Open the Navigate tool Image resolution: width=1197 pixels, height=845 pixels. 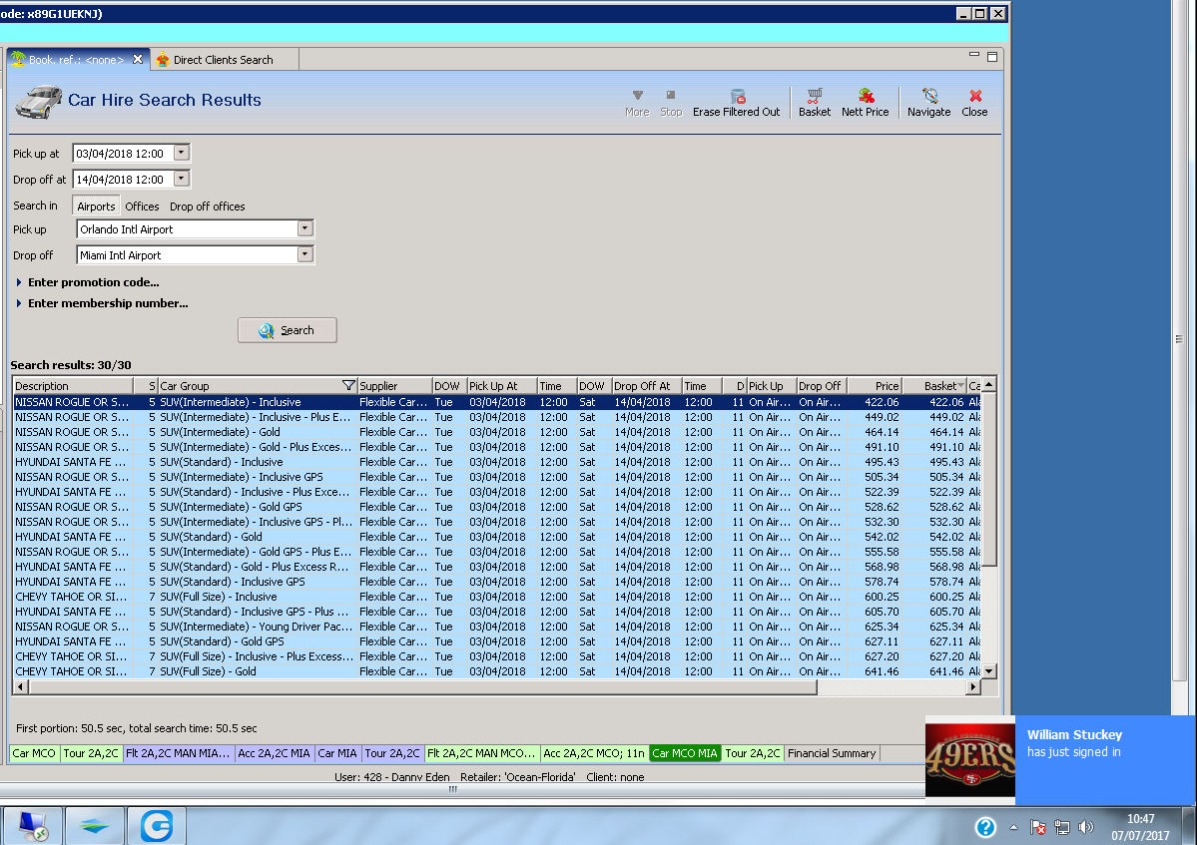(x=929, y=102)
